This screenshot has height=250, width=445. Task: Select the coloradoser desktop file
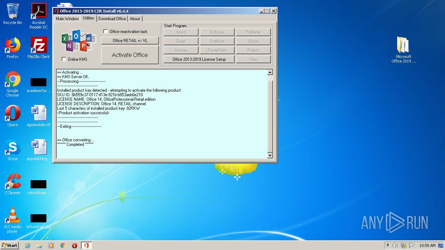pos(39,187)
